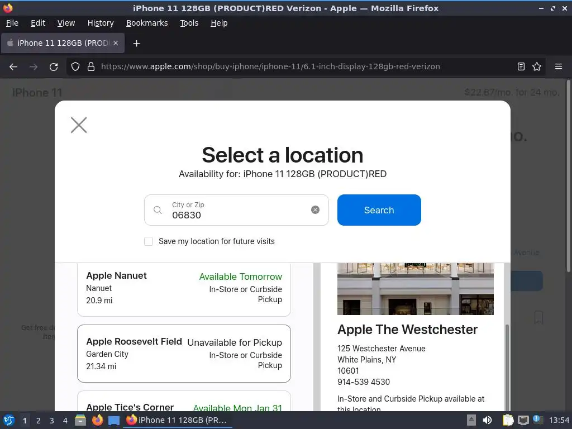Open the Tools menu
Screen dimensions: 572x429
(189, 23)
